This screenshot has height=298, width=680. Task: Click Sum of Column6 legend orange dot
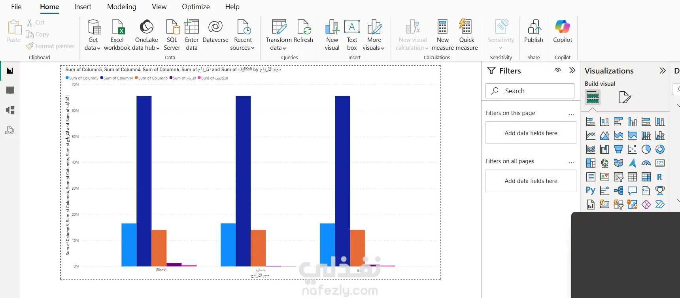pyautogui.click(x=136, y=78)
